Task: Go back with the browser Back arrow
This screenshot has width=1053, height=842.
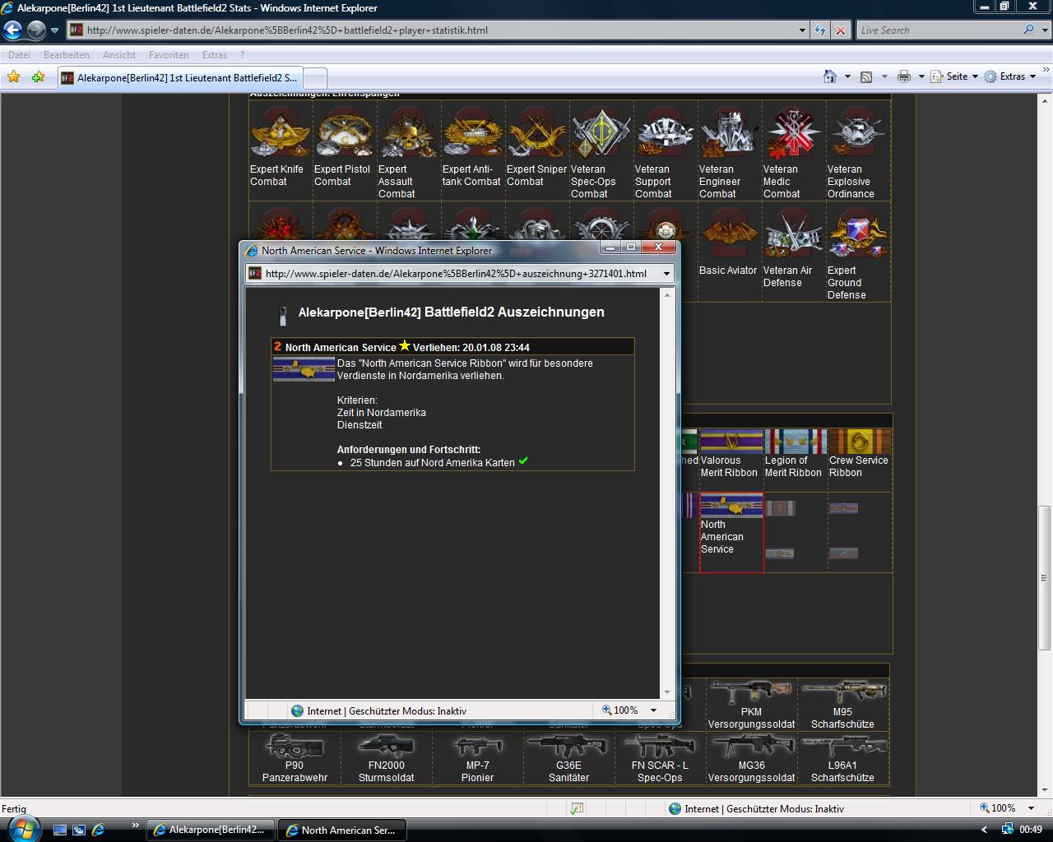Action: coord(13,30)
